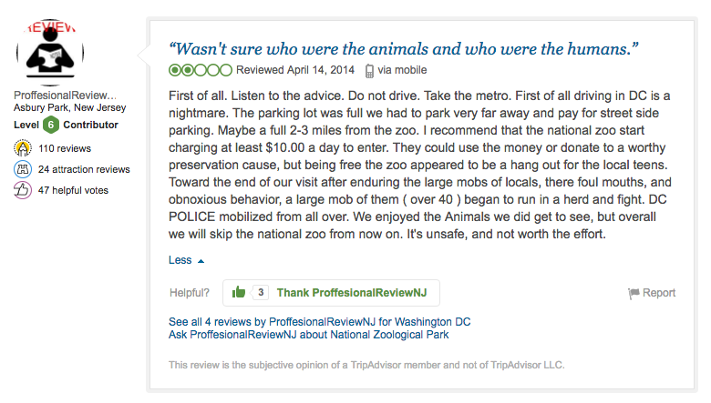Click the reviewer avatar reading-person icon
This screenshot has width=711, height=403.
[50, 52]
